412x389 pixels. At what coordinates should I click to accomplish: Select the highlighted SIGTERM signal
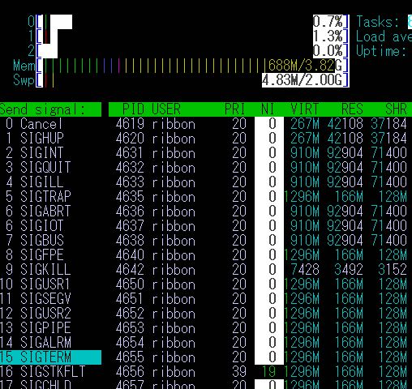click(x=50, y=357)
